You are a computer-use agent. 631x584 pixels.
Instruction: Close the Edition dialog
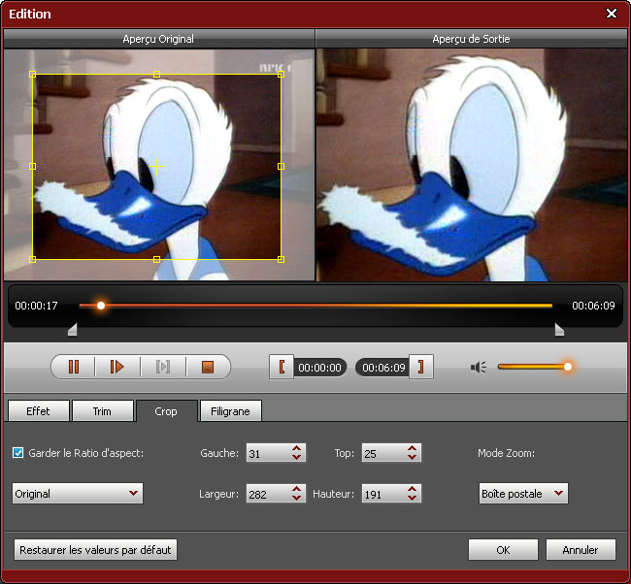[x=612, y=14]
